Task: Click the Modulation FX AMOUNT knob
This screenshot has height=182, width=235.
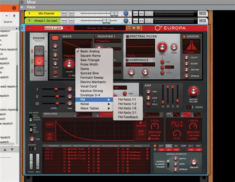Action: point(194,162)
